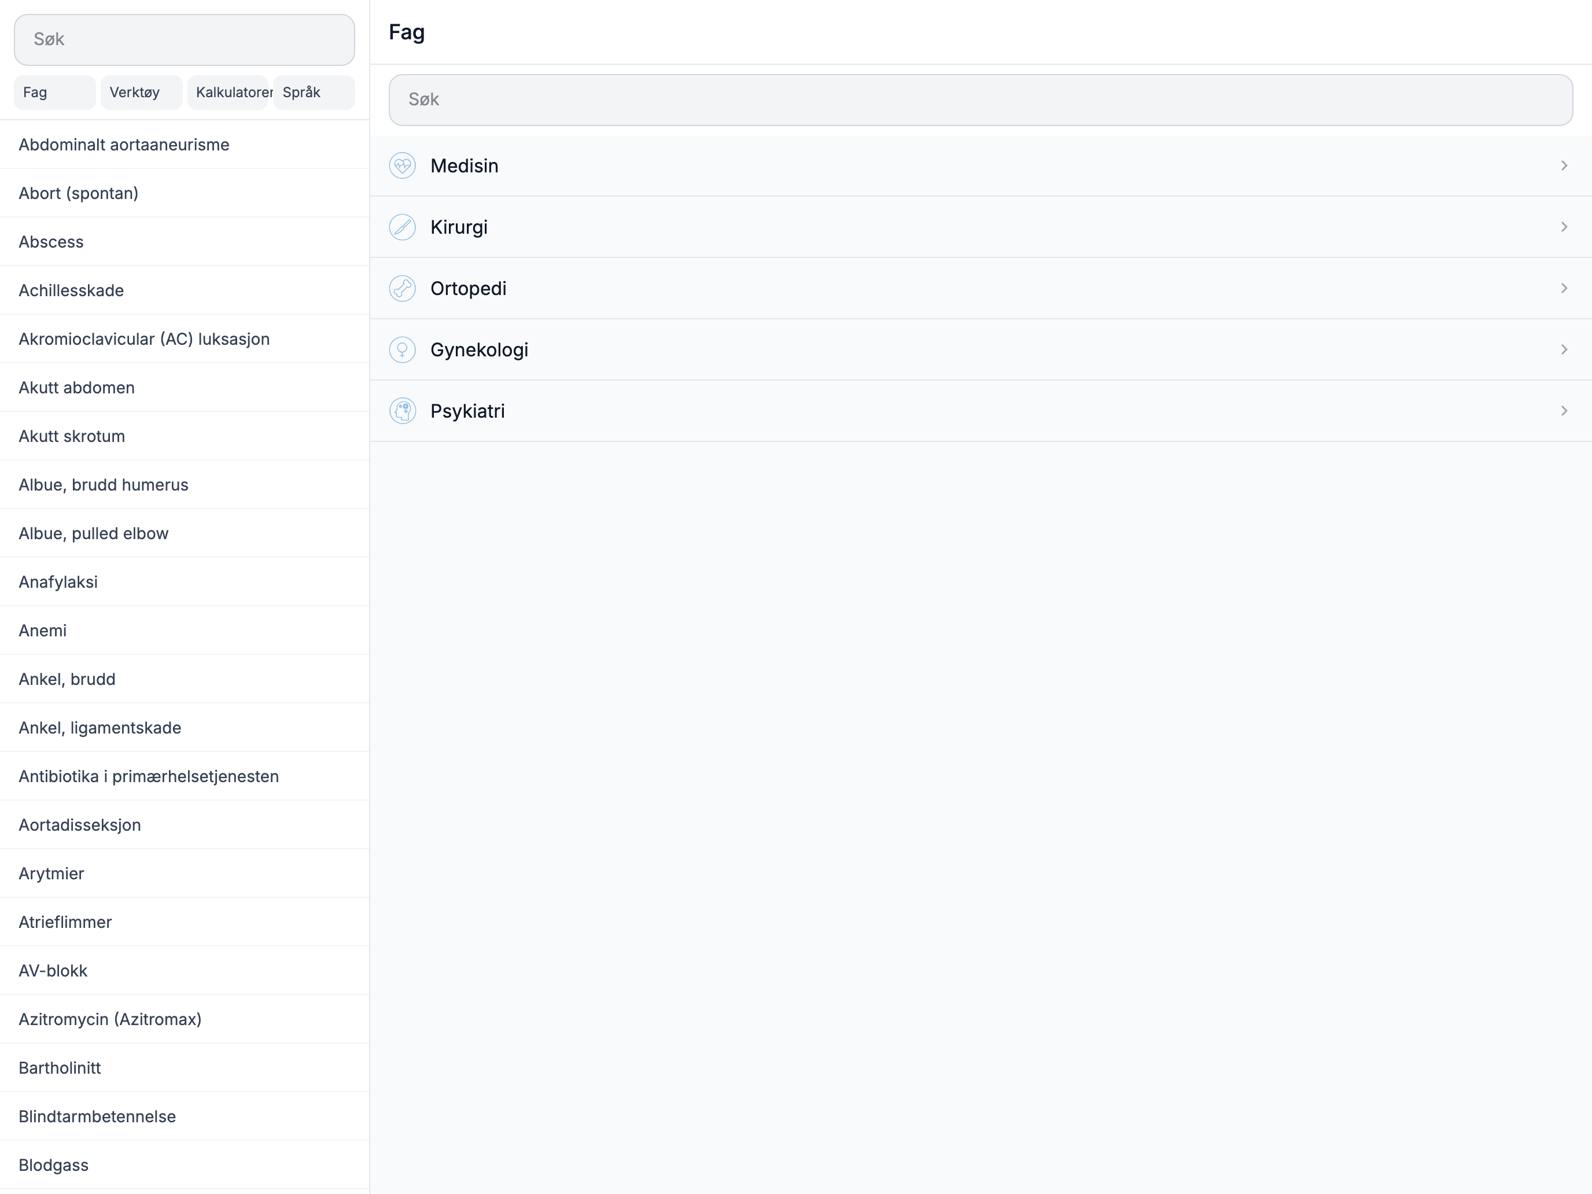Open the Anafylaksi entry
Screen dimensions: 1592x1194
tap(184, 581)
